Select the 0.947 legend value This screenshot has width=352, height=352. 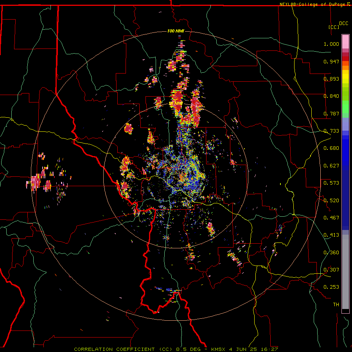[x=331, y=61]
